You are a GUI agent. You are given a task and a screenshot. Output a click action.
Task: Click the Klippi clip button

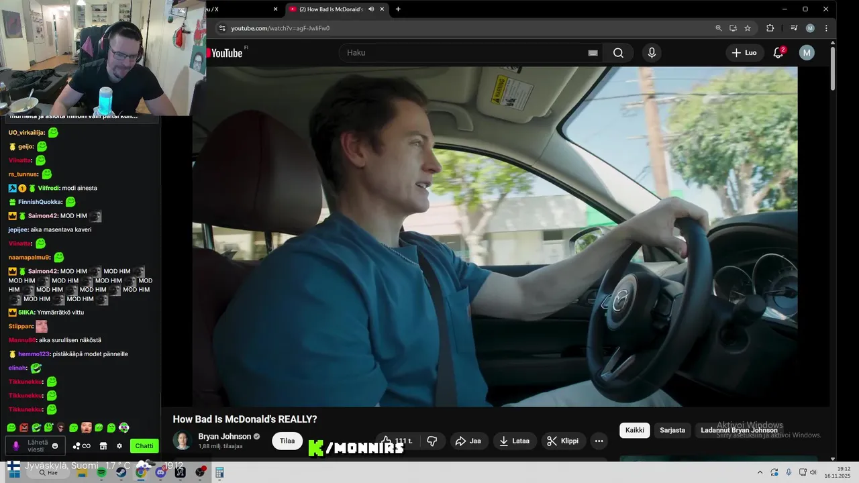[x=562, y=441]
